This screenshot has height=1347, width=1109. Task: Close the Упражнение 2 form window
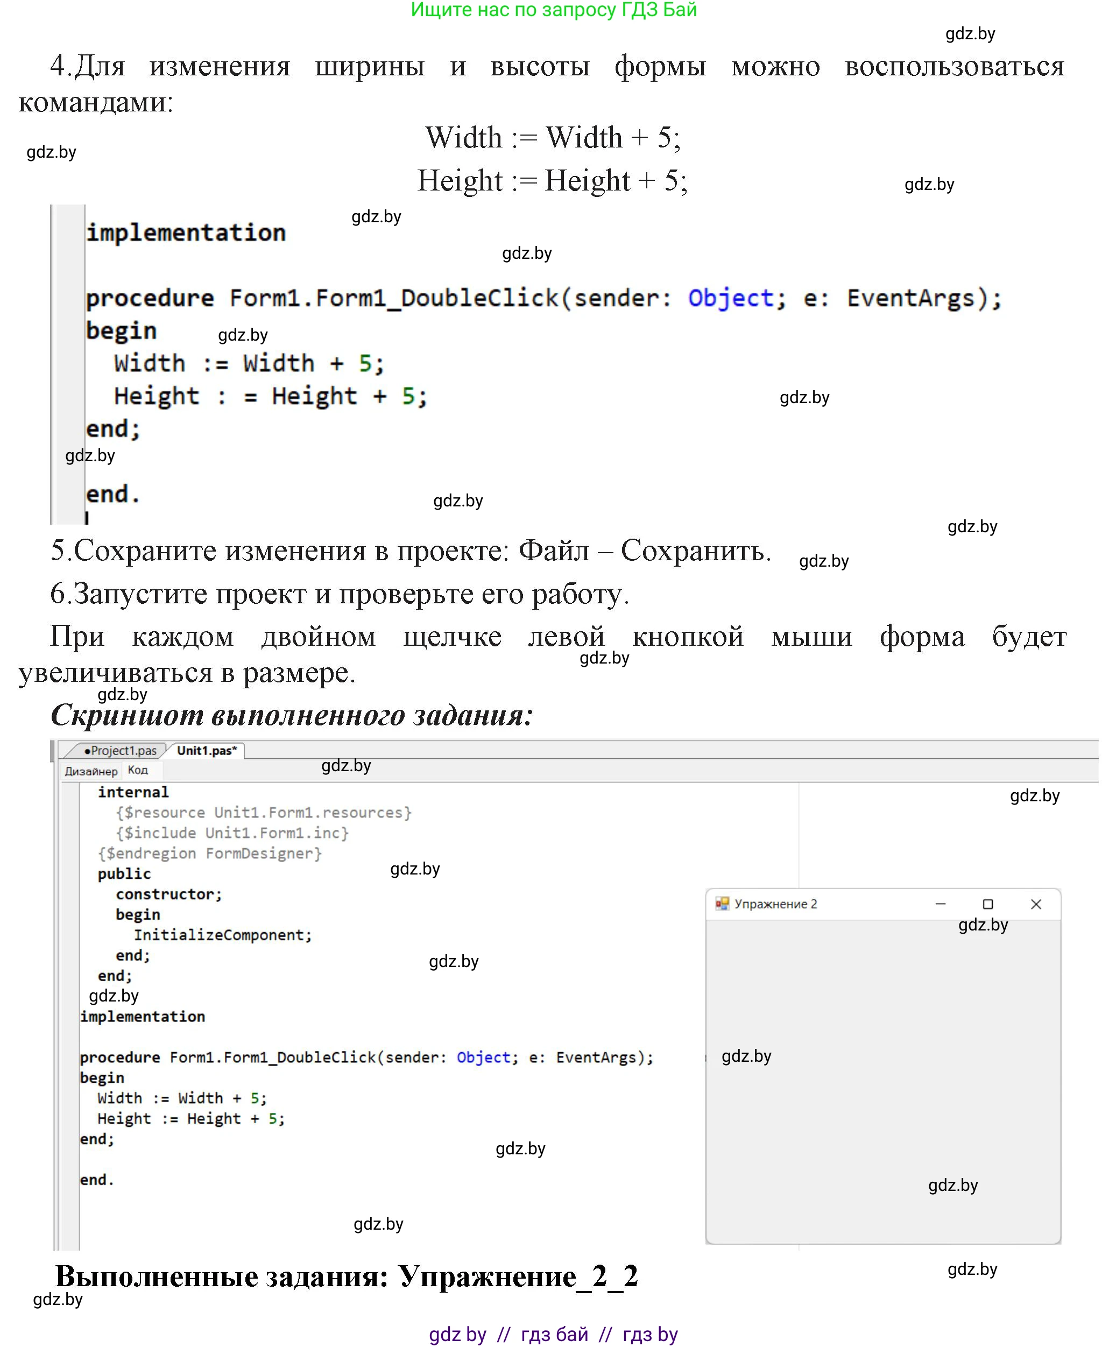(x=1036, y=904)
